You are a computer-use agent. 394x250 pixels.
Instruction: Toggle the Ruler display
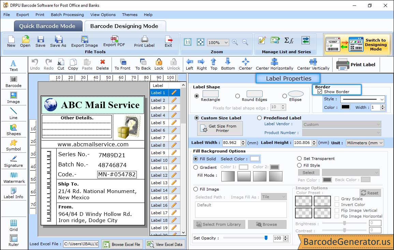[x=14, y=240]
